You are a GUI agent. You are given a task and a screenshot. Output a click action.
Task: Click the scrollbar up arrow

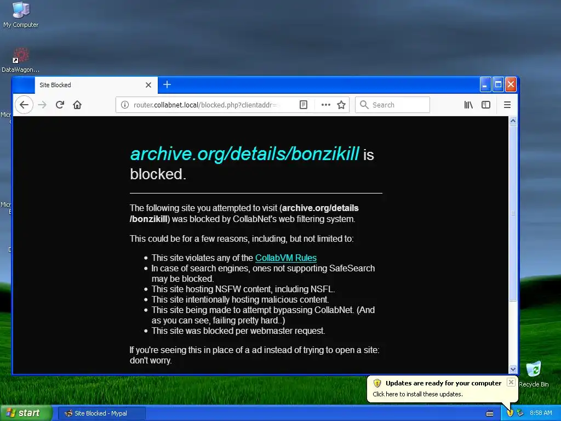point(513,121)
